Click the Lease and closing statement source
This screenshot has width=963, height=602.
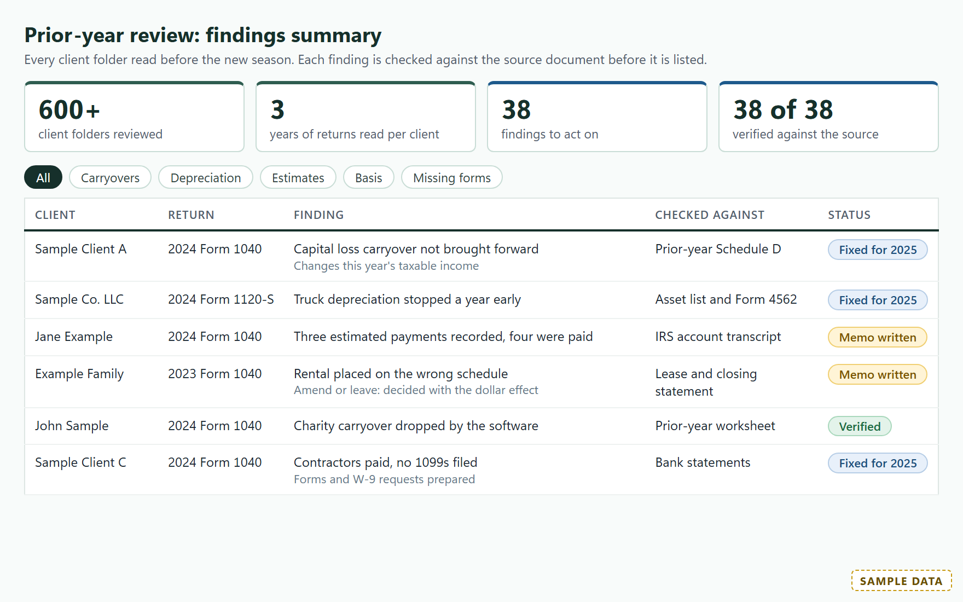click(x=706, y=383)
